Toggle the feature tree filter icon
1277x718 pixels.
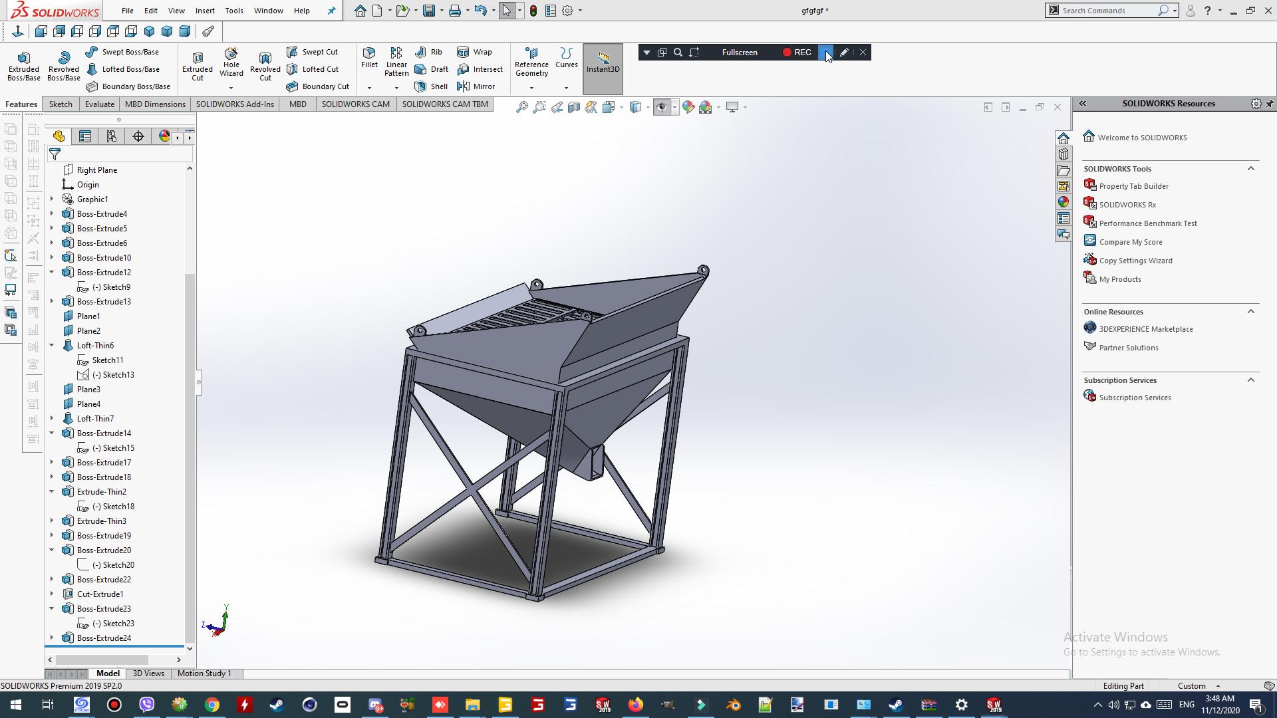tap(55, 154)
